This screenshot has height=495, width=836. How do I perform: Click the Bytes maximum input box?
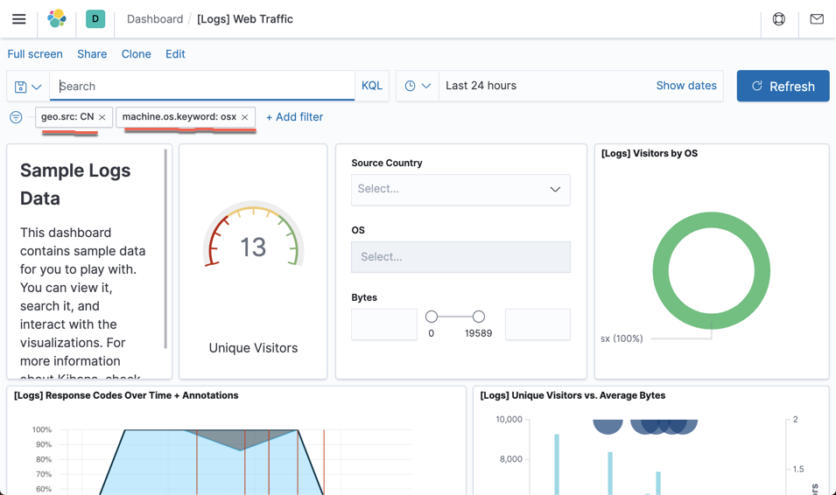pos(537,324)
